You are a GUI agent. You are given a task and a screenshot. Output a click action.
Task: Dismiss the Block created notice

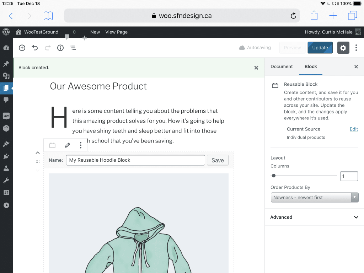(256, 68)
